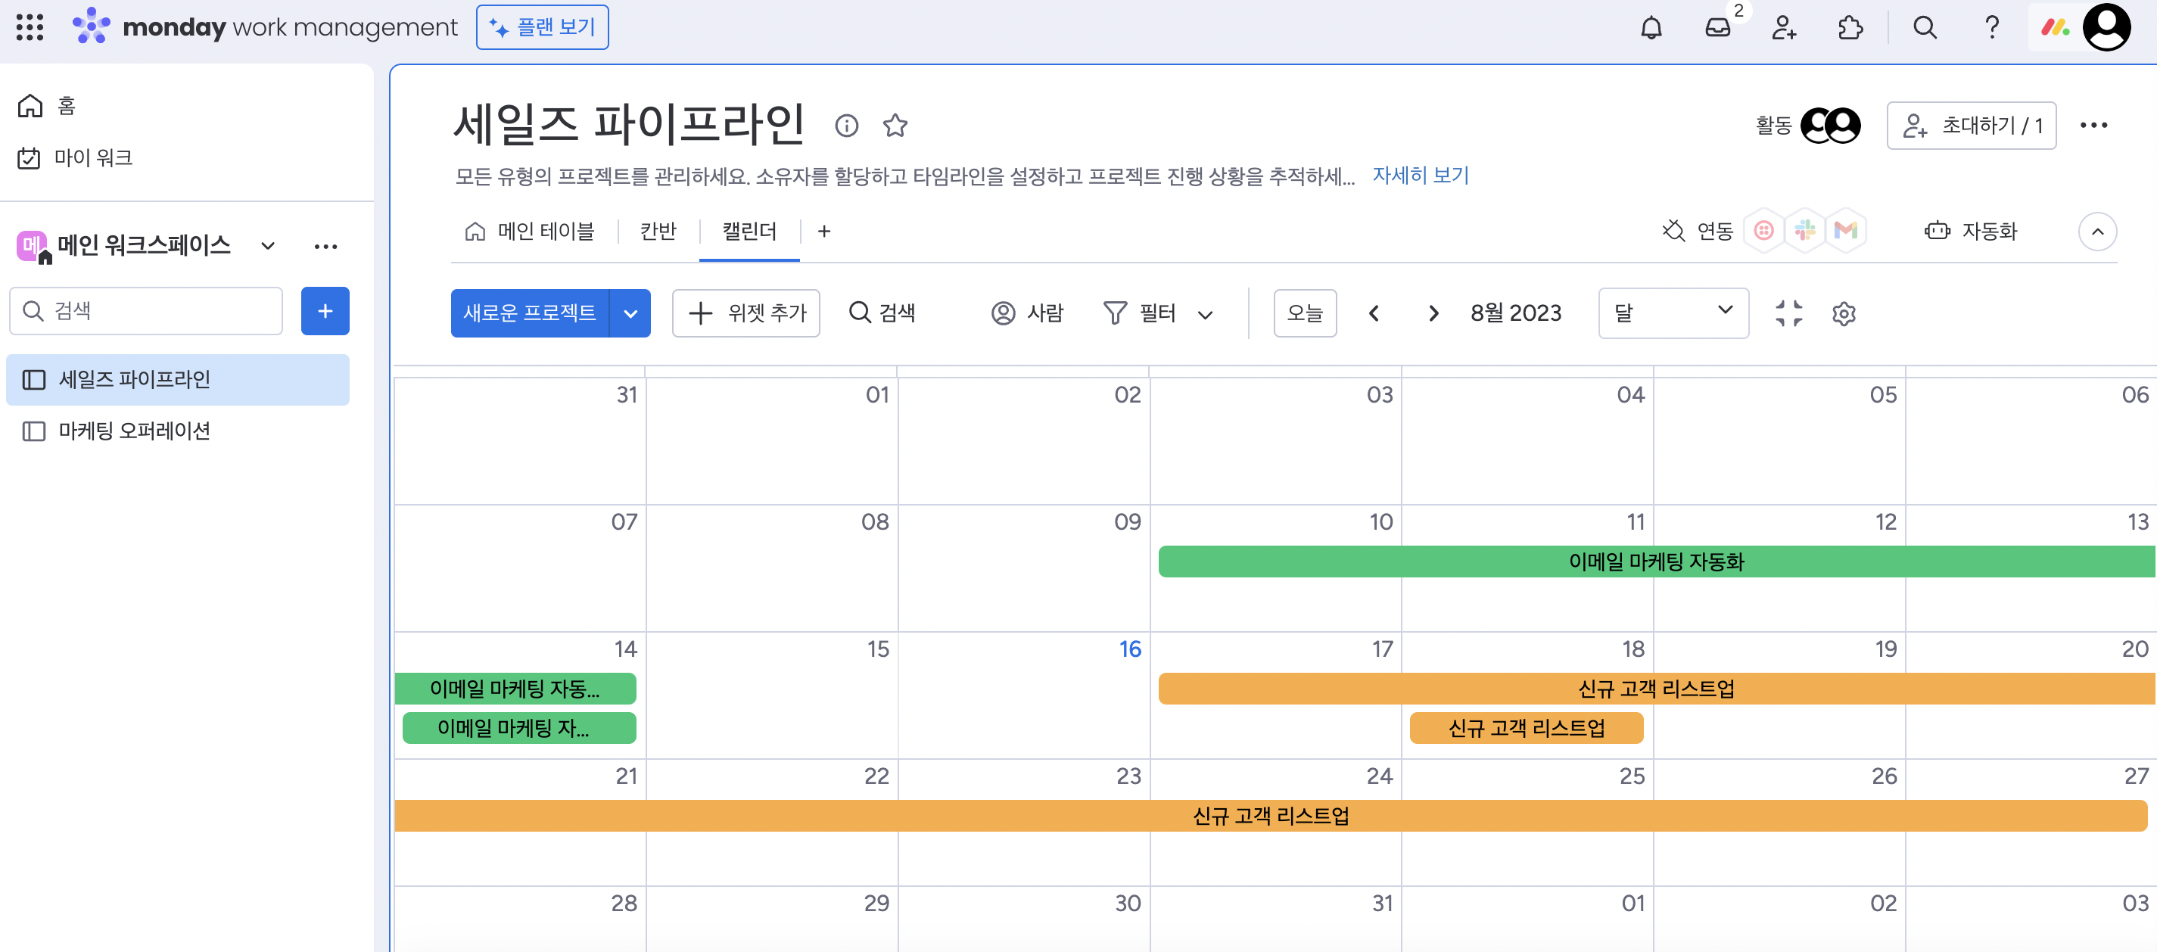
Task: Open the 자세히 보기 link
Action: [x=1420, y=175]
